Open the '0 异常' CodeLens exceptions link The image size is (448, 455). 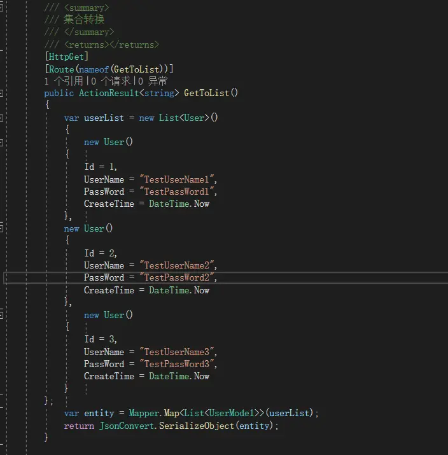tap(153, 81)
